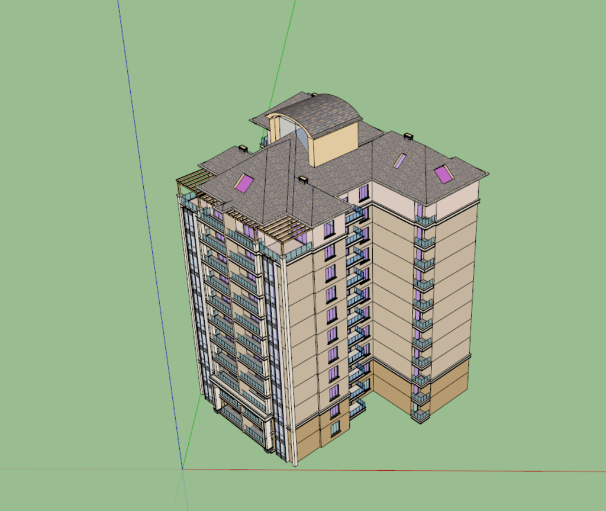The image size is (606, 511).
Task: Select the beige wall beneath arched roof
Action: (336, 144)
